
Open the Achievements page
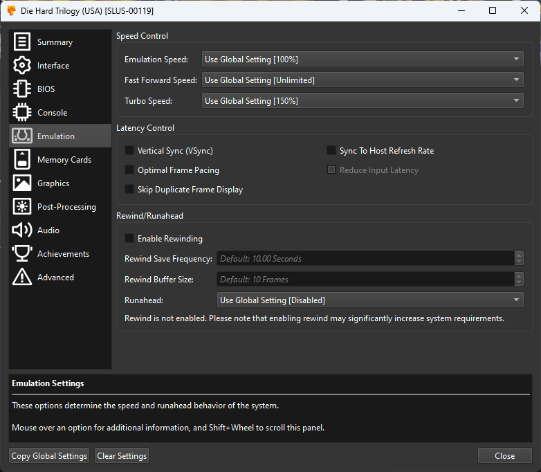click(x=60, y=253)
